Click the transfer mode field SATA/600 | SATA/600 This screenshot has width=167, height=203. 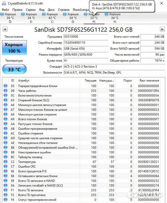(86, 55)
